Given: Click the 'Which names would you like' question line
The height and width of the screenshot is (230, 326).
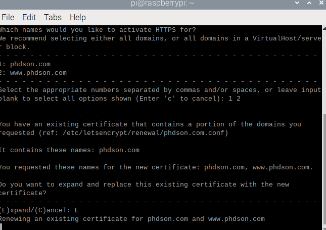Looking at the screenshot, I should tap(98, 30).
